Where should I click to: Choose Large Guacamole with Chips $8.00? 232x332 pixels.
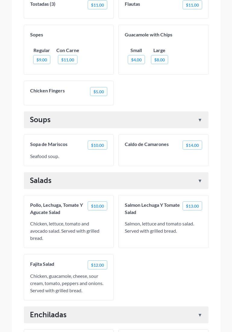[159, 60]
